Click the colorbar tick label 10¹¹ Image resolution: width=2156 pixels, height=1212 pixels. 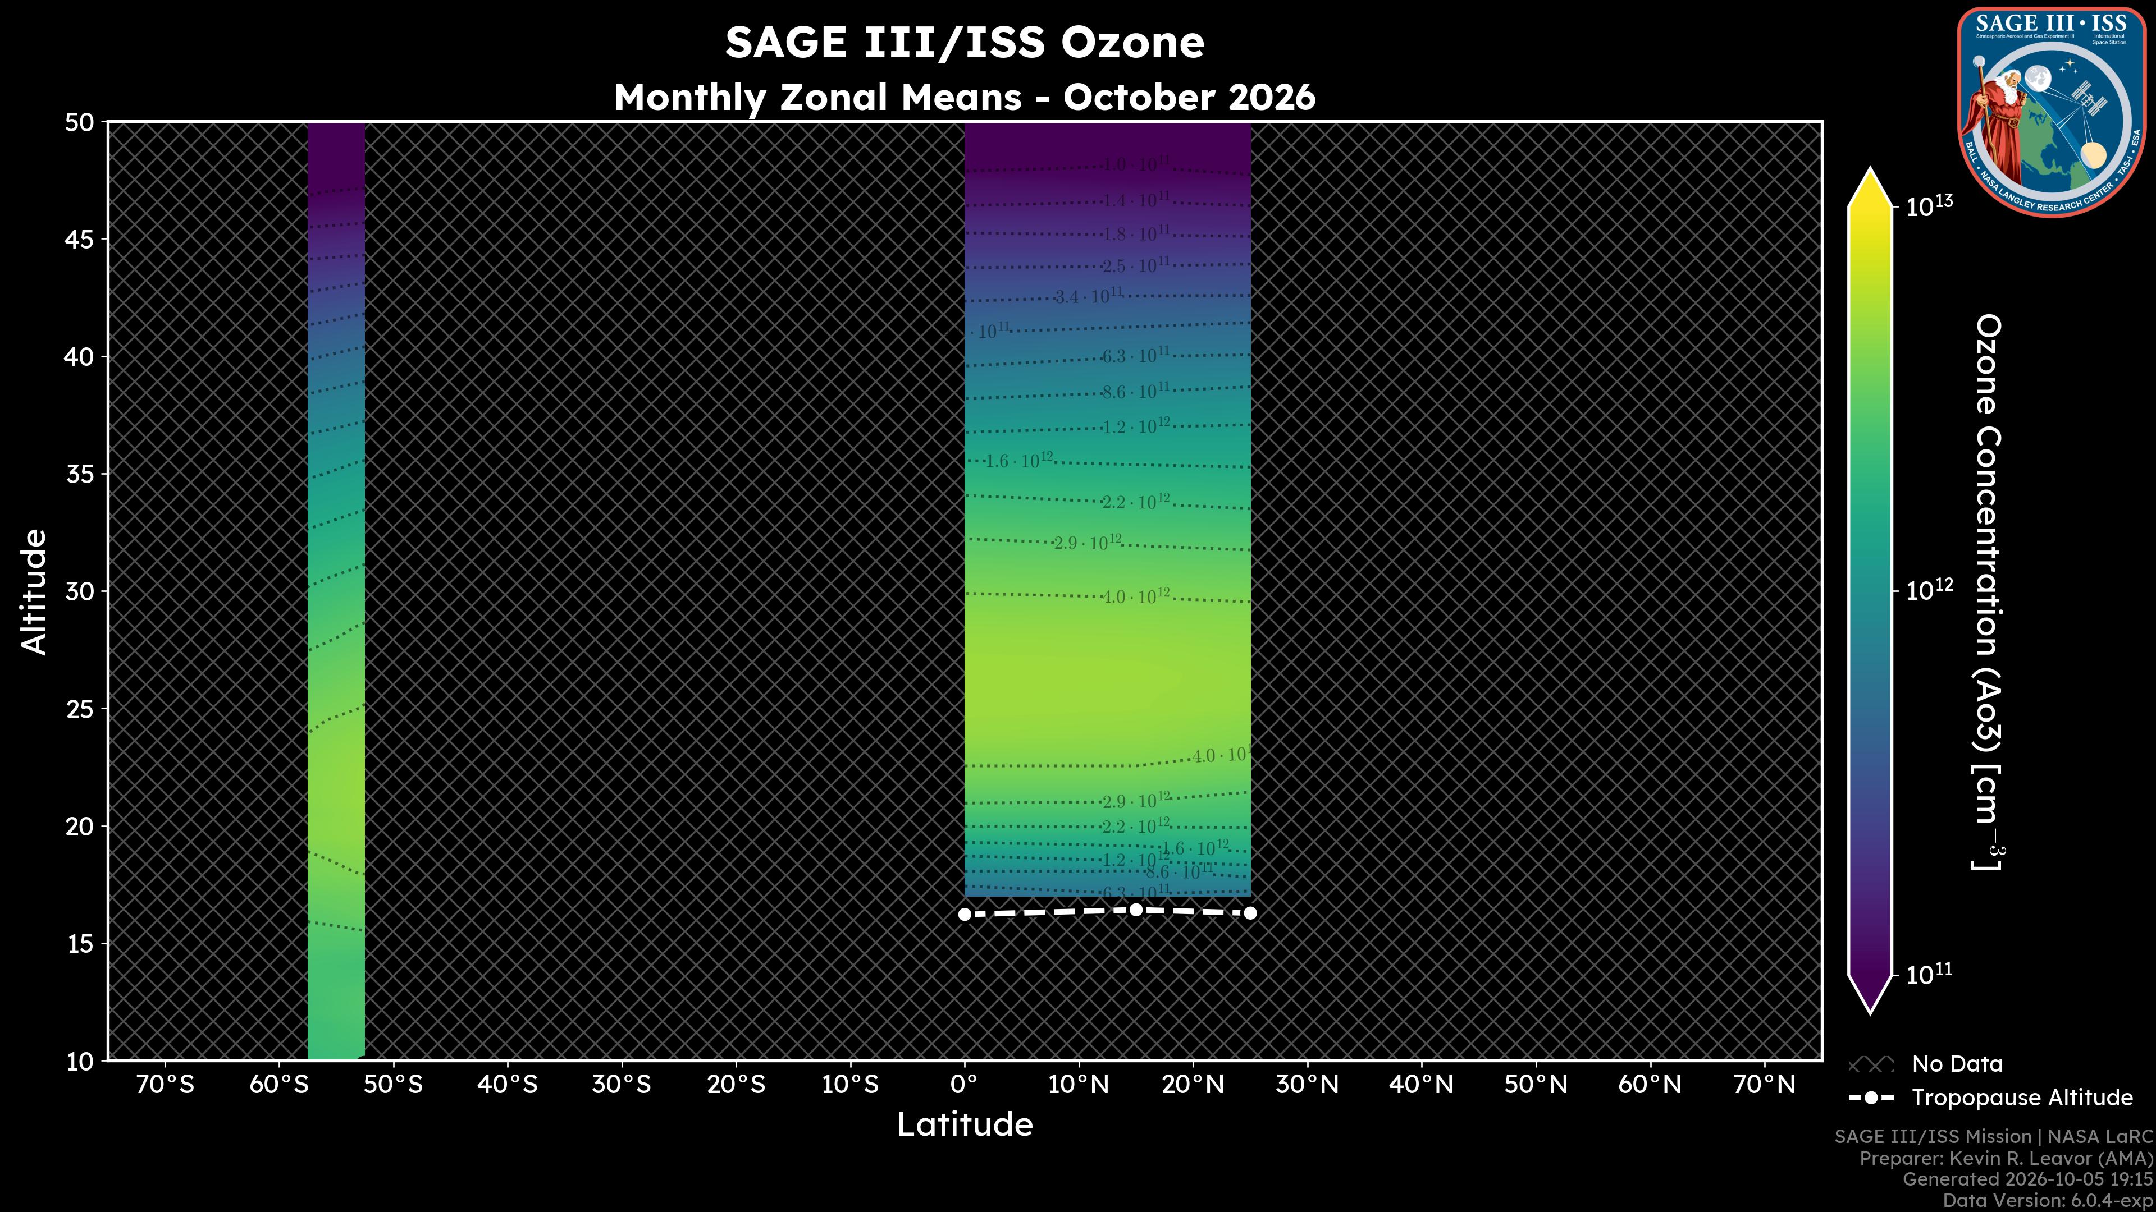tap(1929, 974)
